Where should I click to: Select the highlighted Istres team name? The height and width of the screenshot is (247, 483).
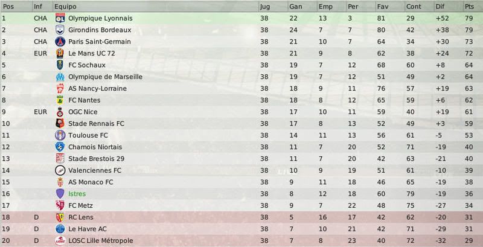(x=77, y=194)
